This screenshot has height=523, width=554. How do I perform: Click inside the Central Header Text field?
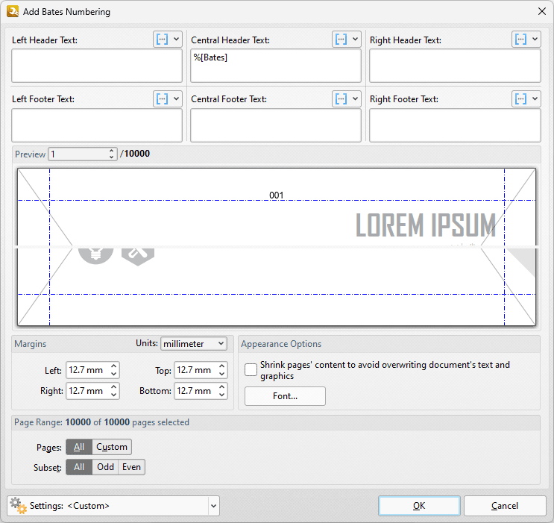(275, 67)
